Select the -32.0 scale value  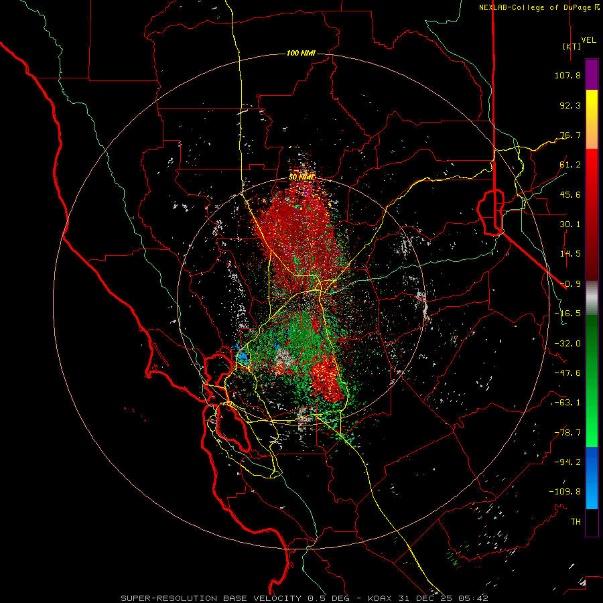coord(567,344)
